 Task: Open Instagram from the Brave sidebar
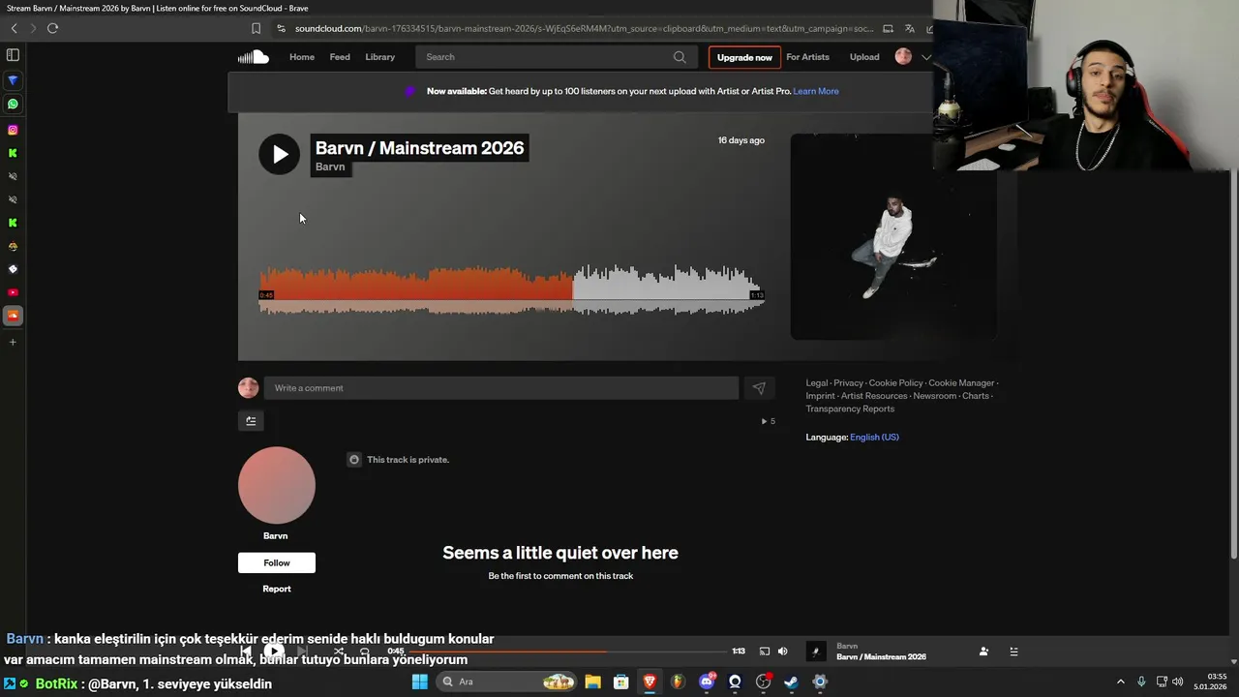pyautogui.click(x=13, y=130)
